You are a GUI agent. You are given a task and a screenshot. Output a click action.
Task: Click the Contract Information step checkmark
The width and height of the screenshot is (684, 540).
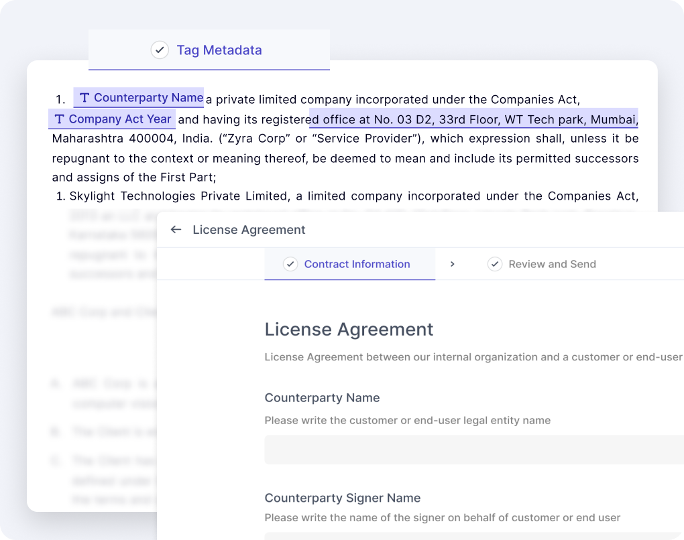coord(290,264)
